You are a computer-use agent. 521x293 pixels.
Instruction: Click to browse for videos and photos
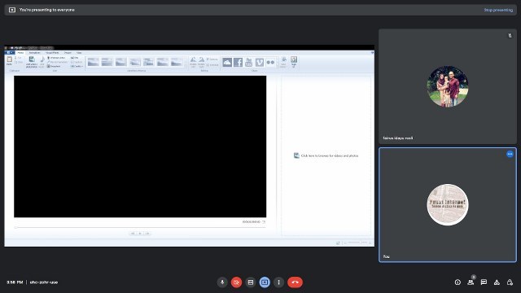pyautogui.click(x=326, y=155)
